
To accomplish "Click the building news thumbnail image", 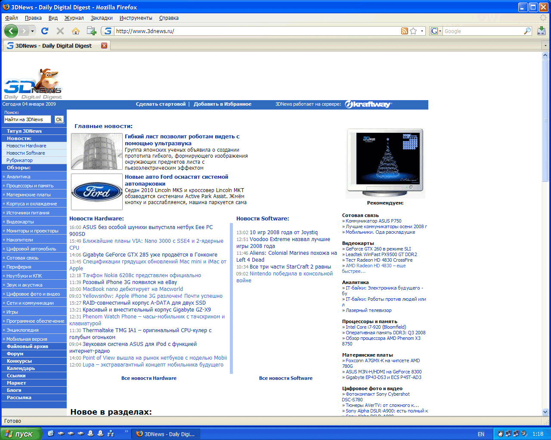I will tap(97, 151).
